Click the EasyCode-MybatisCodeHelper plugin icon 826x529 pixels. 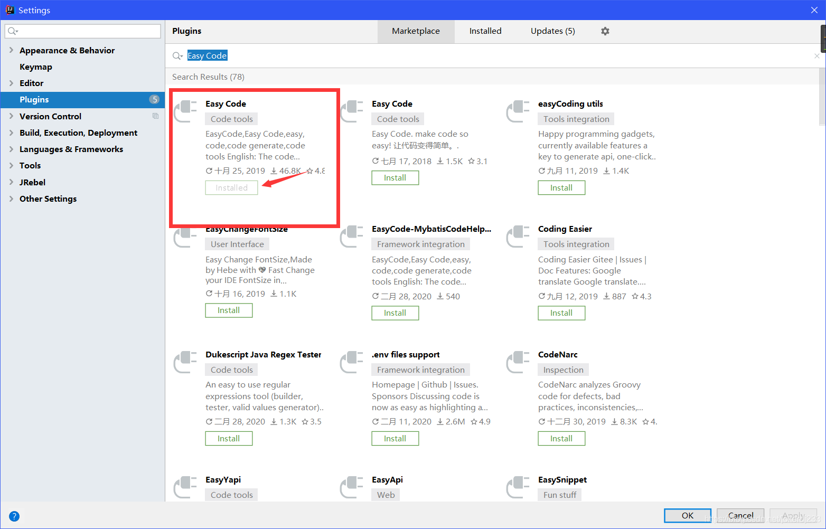352,237
